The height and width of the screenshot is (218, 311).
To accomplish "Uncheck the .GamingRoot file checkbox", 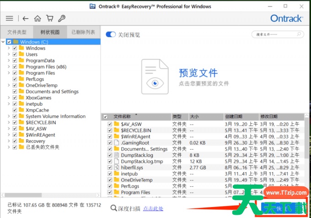I will 110,142.
